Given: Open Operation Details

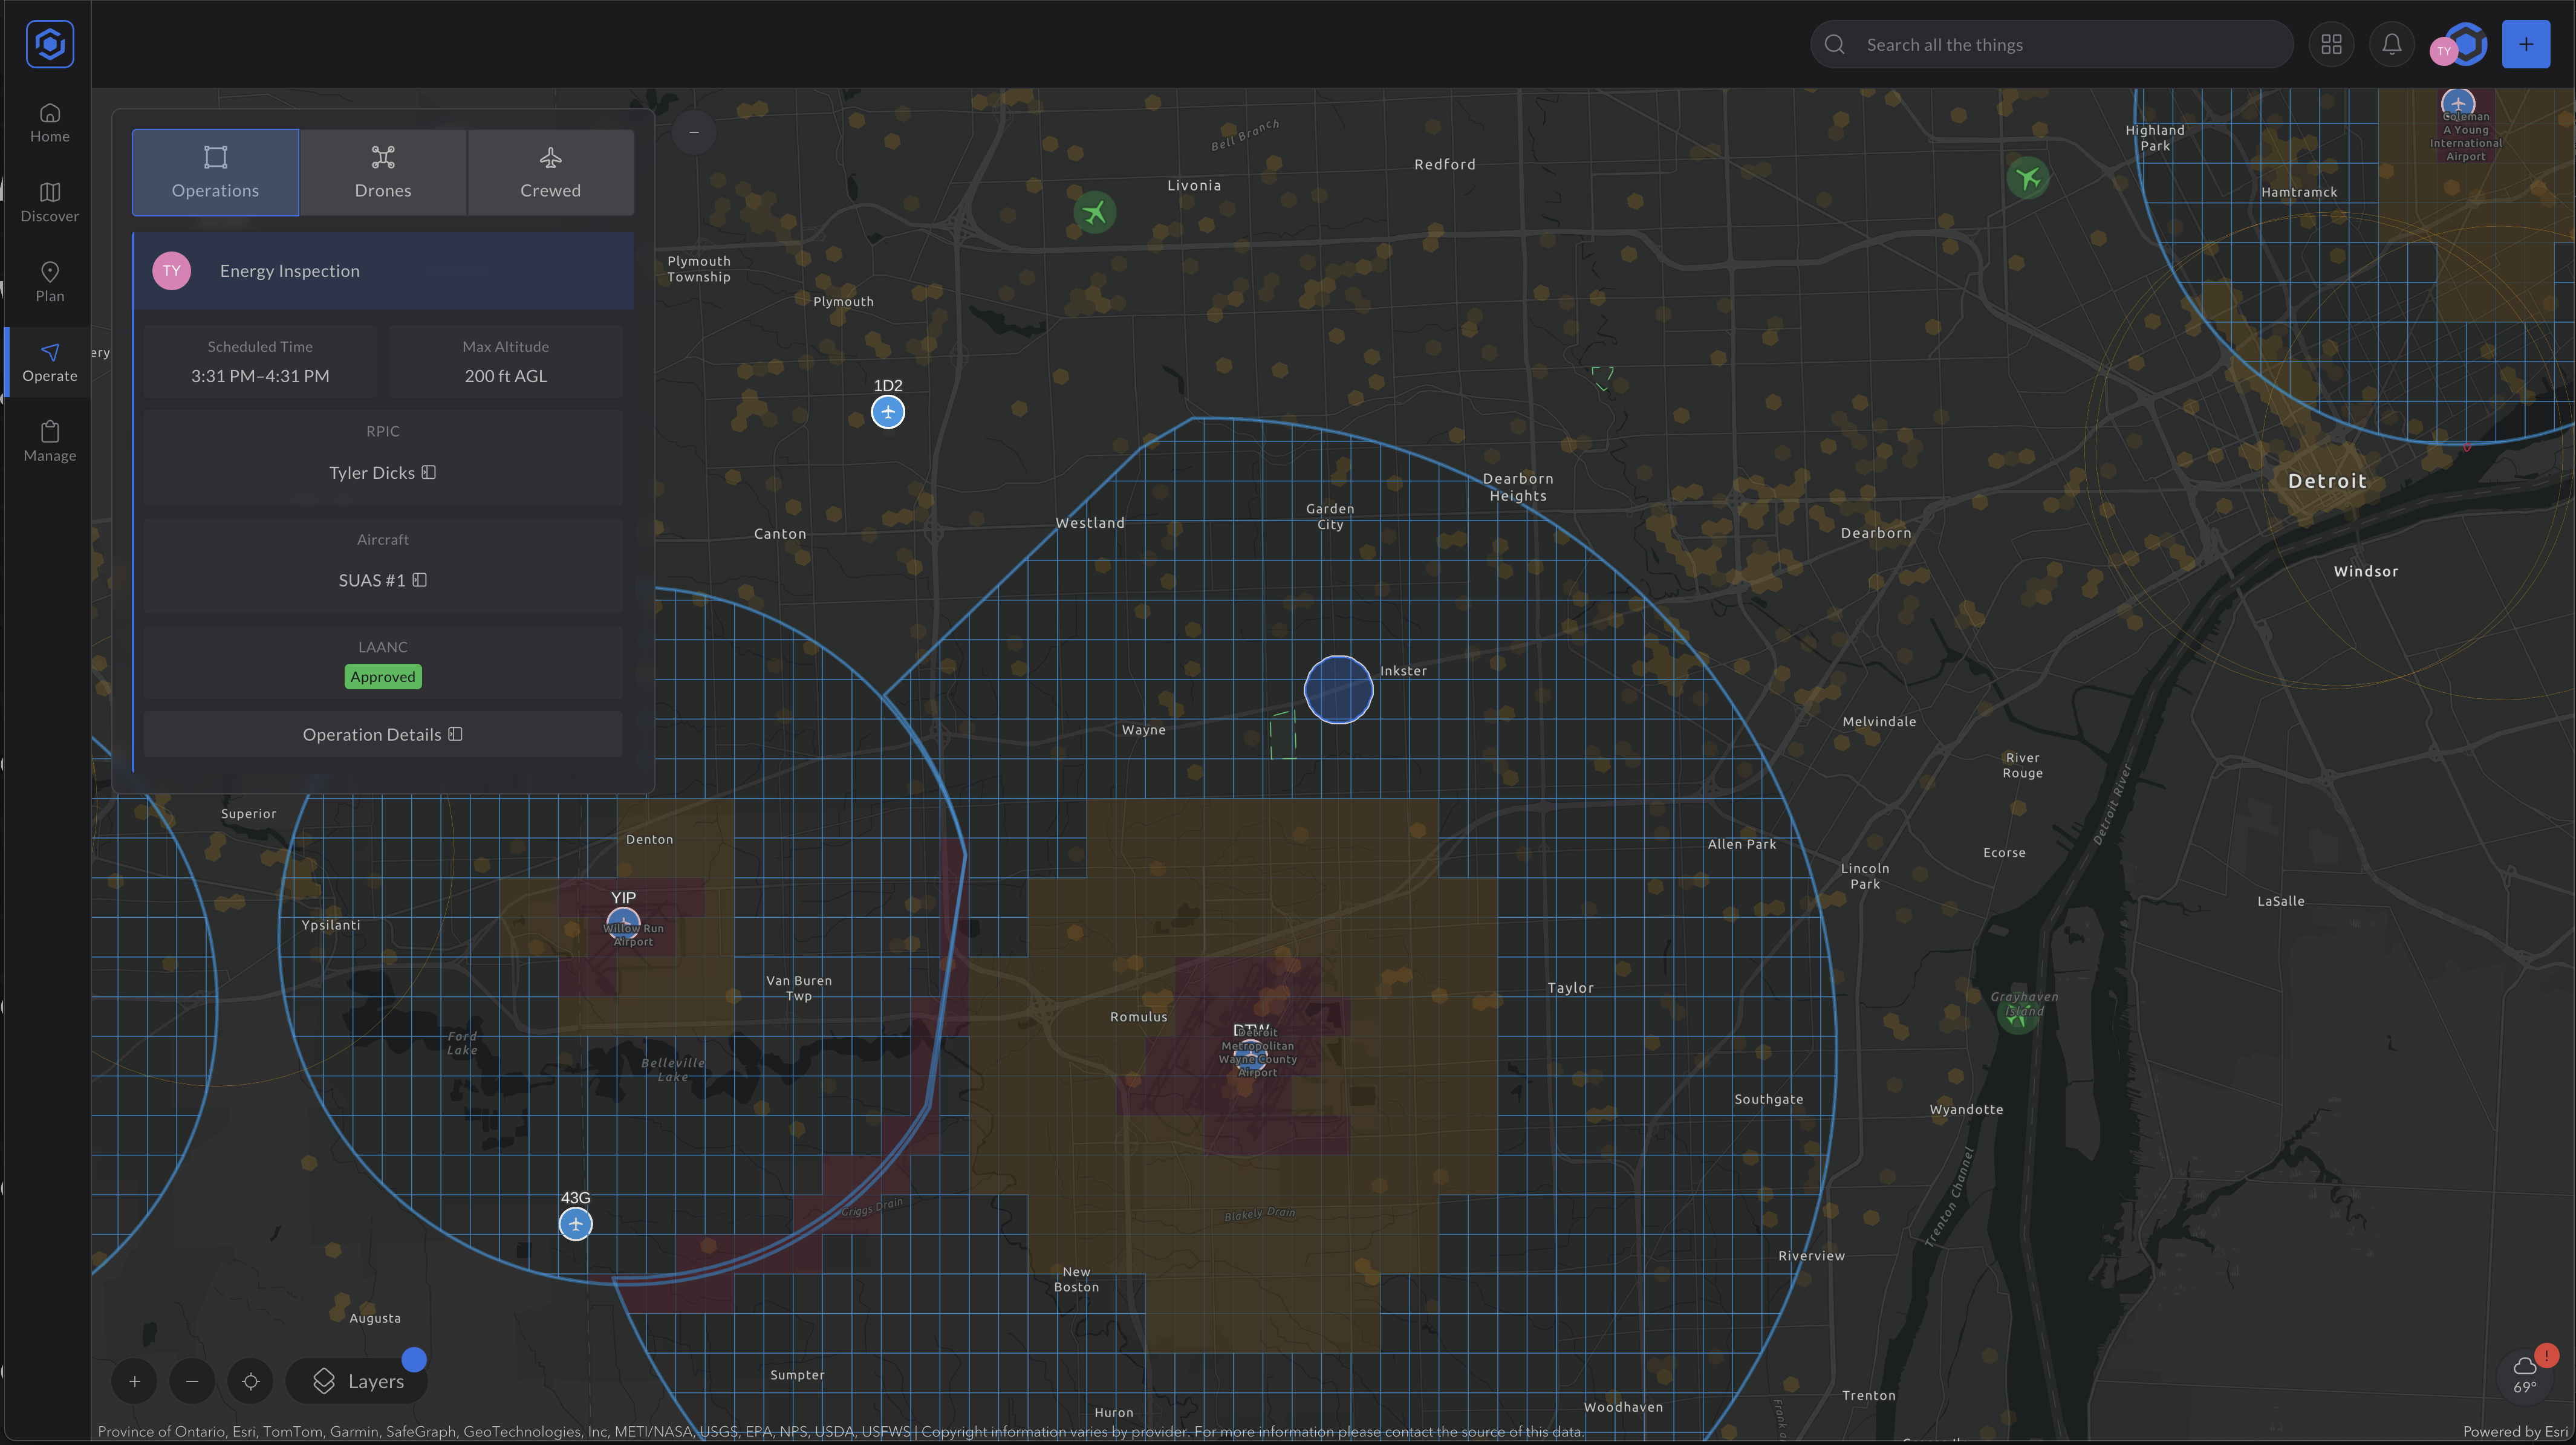Looking at the screenshot, I should point(383,734).
